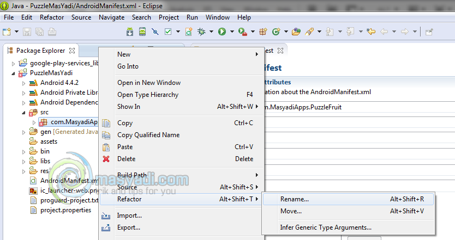Expand the Android 4.4.2 library node
Screen dimensions: 455x240
23,83
